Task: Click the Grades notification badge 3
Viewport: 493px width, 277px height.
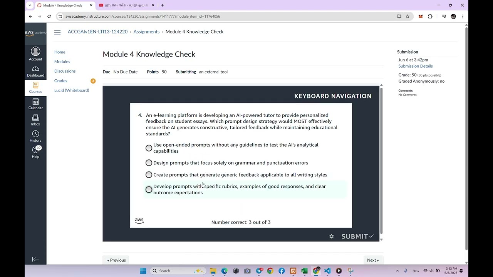Action: click(93, 81)
